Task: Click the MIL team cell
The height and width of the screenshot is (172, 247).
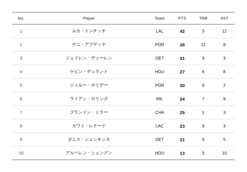Action: 160,99
